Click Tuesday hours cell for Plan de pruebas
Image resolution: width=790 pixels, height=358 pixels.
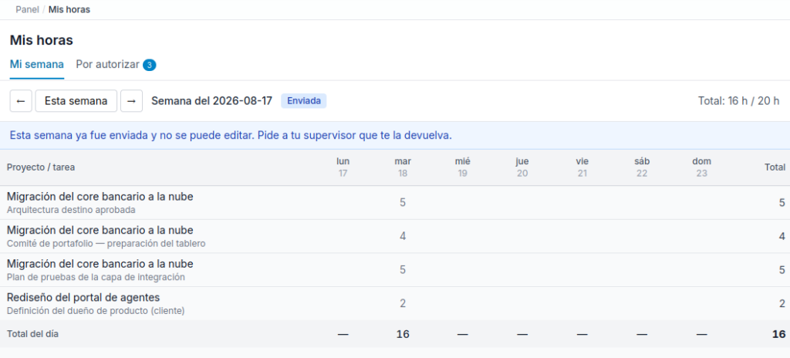[x=403, y=270]
